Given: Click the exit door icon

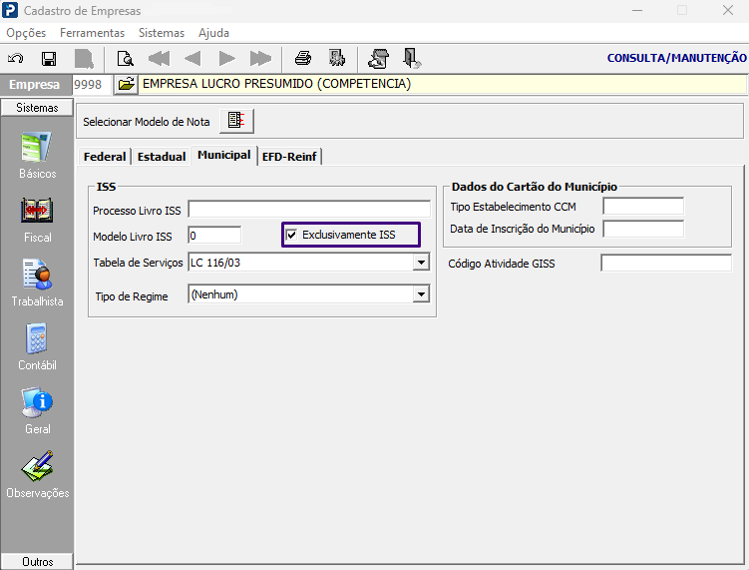Looking at the screenshot, I should coord(411,58).
